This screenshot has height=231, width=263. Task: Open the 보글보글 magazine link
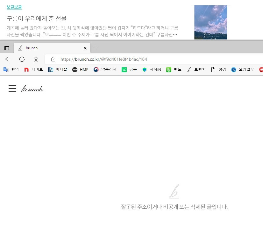[14, 7]
